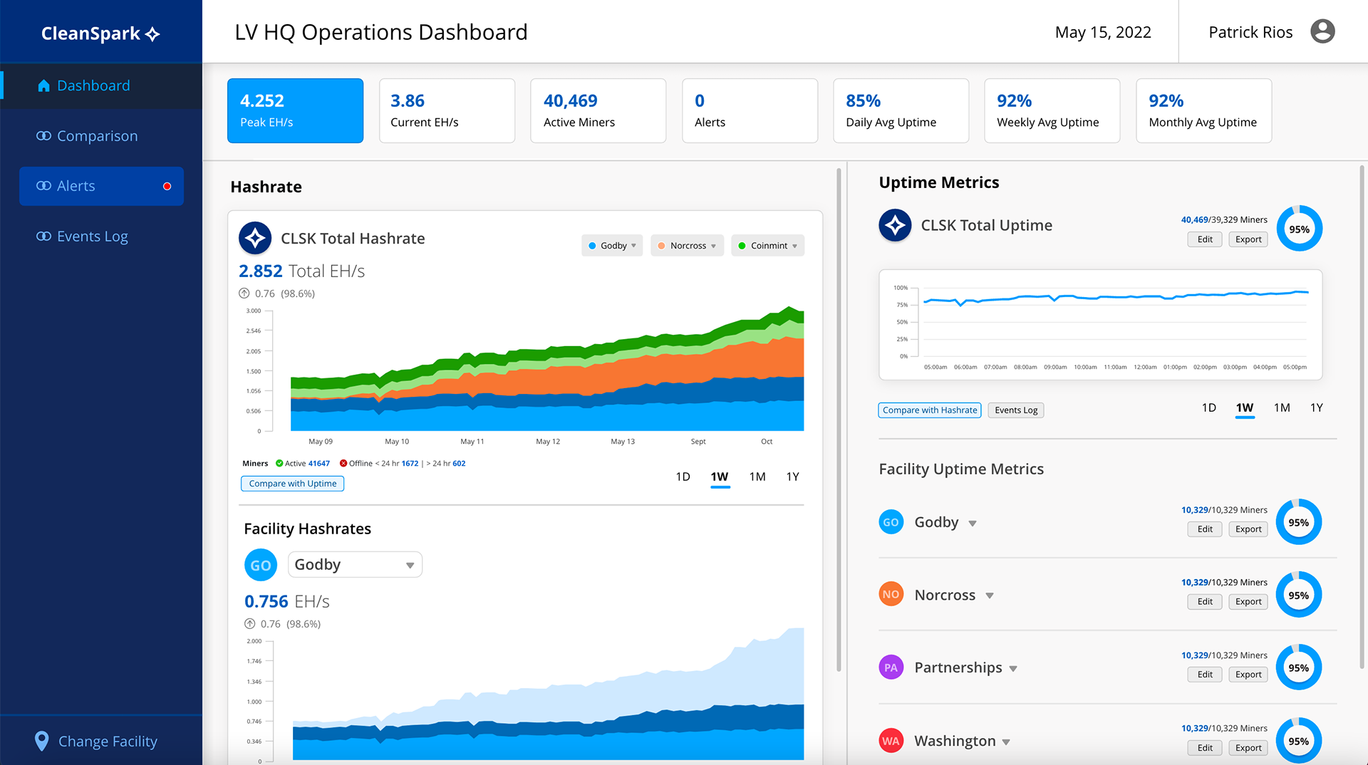Click the up-arrow icon under 2.852 Total EH/s
1368x765 pixels.
244,293
